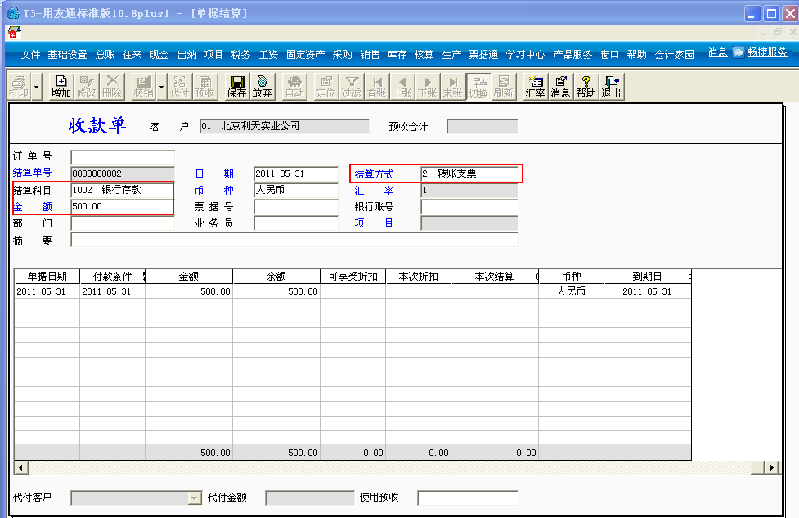This screenshot has width=799, height=518.
Task: Click the 消息 toolbar icon
Action: pos(560,87)
